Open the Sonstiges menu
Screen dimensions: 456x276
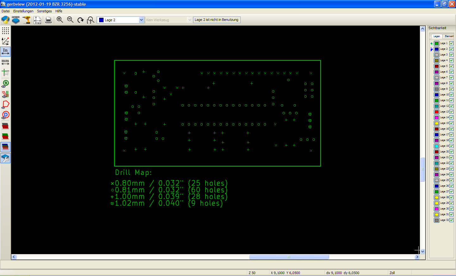click(x=44, y=11)
